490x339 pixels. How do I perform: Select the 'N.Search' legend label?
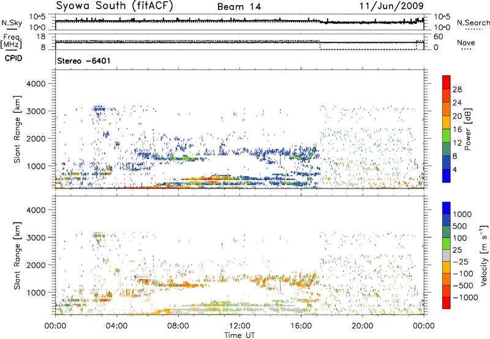pyautogui.click(x=473, y=23)
